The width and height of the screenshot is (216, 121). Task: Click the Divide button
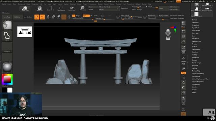[x=163, y=8]
